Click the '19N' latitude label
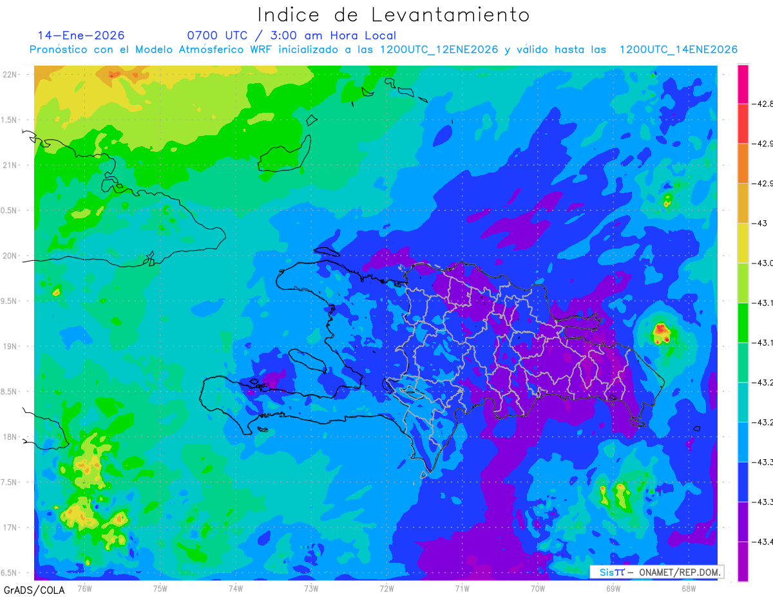Viewport: 773px width, 597px height. click(11, 346)
